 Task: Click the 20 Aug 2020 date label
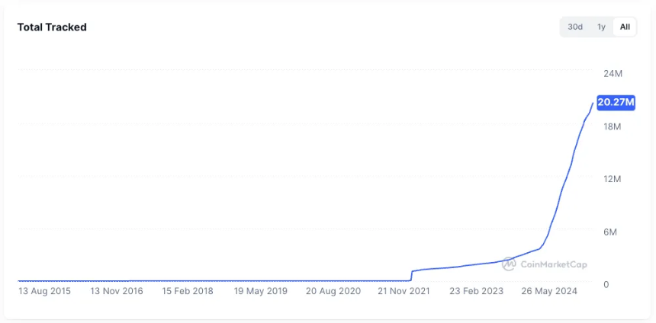click(x=333, y=291)
